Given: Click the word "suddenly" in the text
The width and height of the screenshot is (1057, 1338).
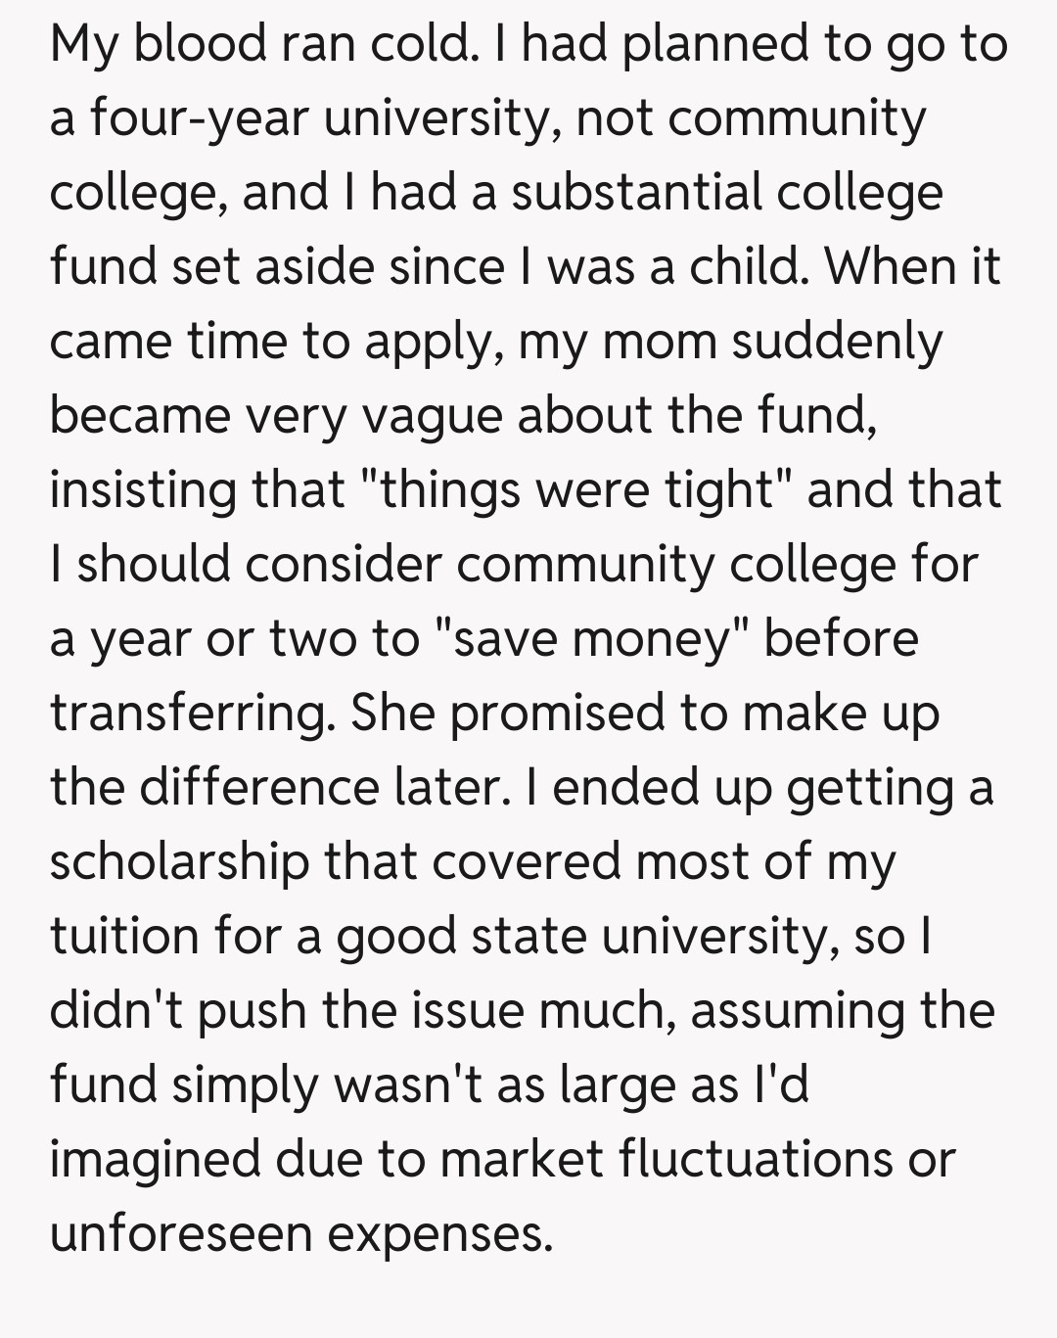Looking at the screenshot, I should [x=837, y=342].
